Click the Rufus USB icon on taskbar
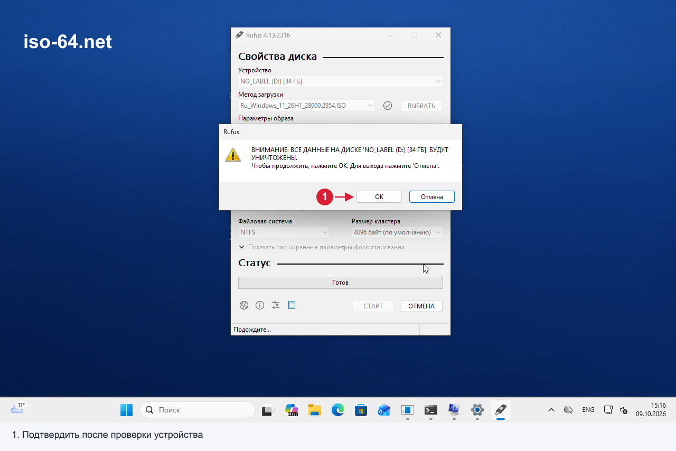Image resolution: width=676 pixels, height=451 pixels. [501, 410]
